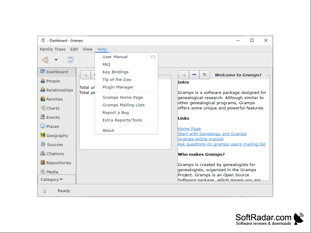Open Key Bindings from Help menu
Viewport: 311px width, 233px height.
click(x=126, y=72)
